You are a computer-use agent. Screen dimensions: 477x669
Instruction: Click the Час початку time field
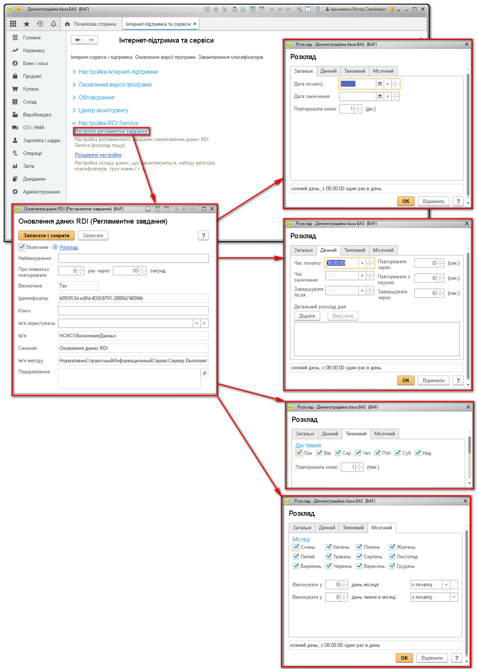(342, 263)
